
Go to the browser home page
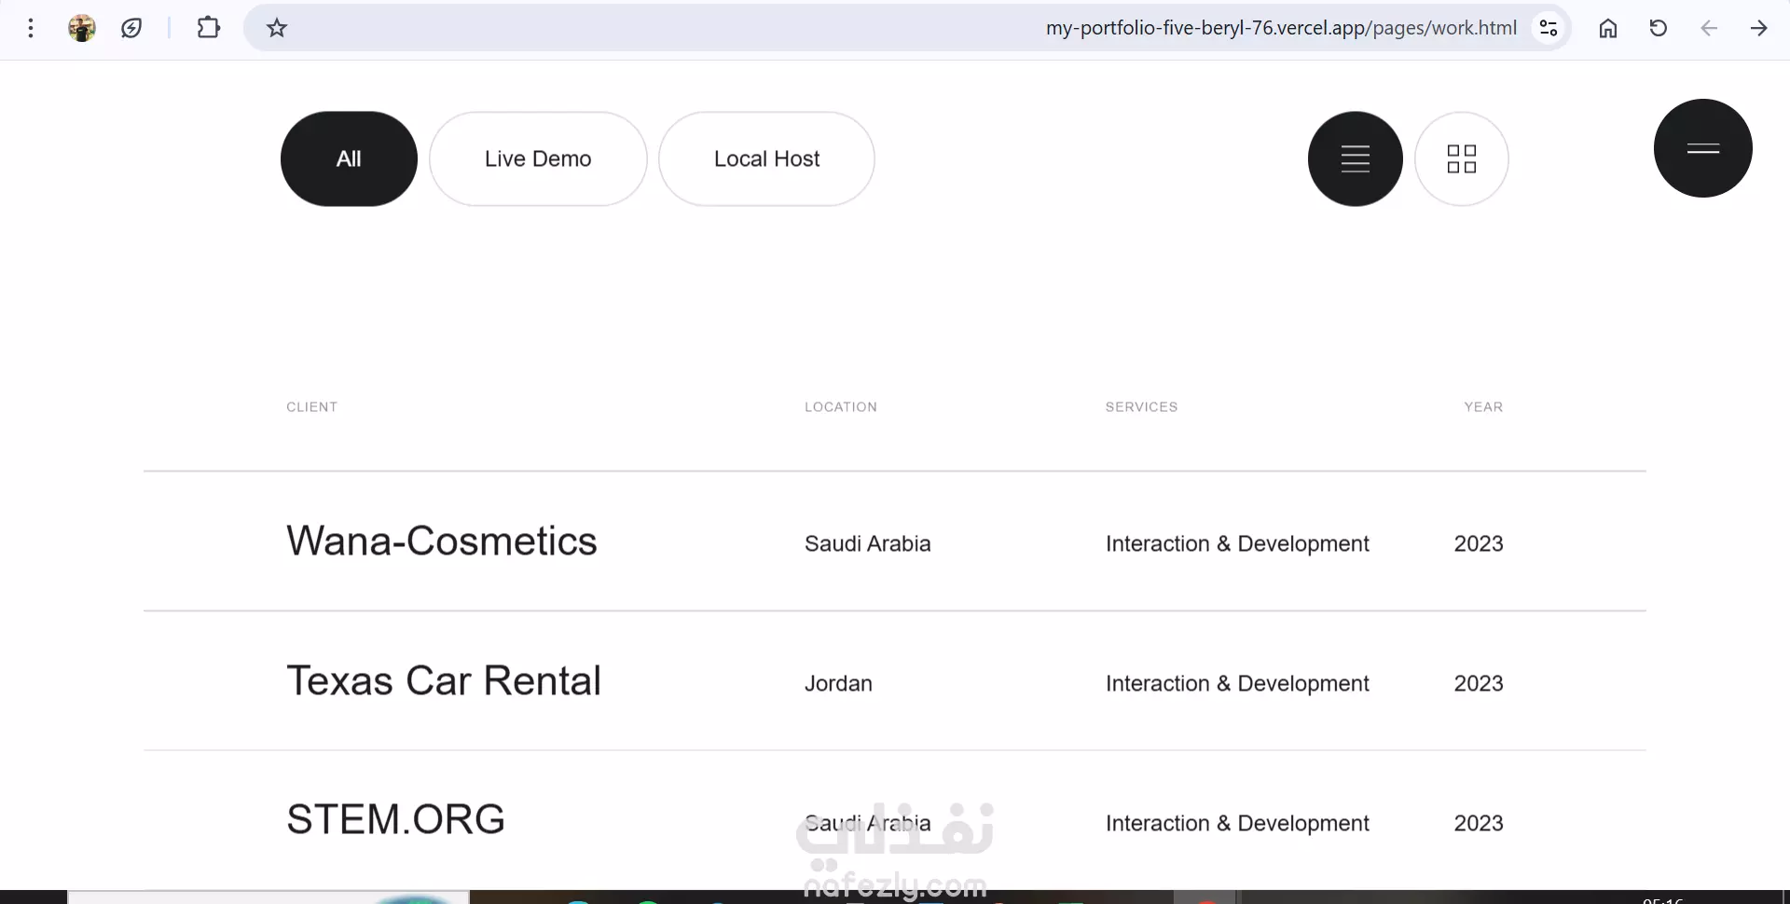point(1608,28)
